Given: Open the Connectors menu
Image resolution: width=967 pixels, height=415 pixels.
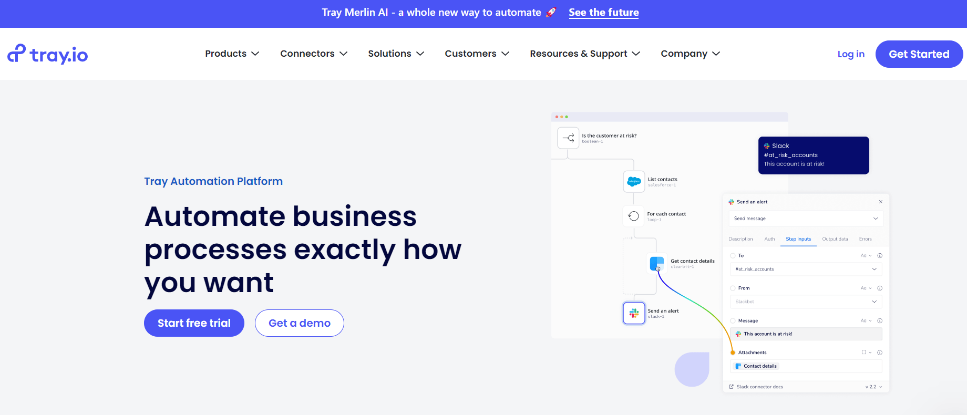Looking at the screenshot, I should pos(314,54).
